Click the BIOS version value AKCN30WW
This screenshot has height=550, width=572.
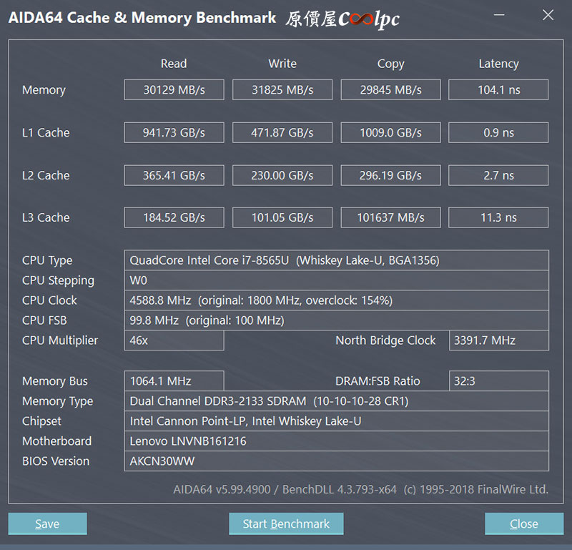click(x=336, y=461)
